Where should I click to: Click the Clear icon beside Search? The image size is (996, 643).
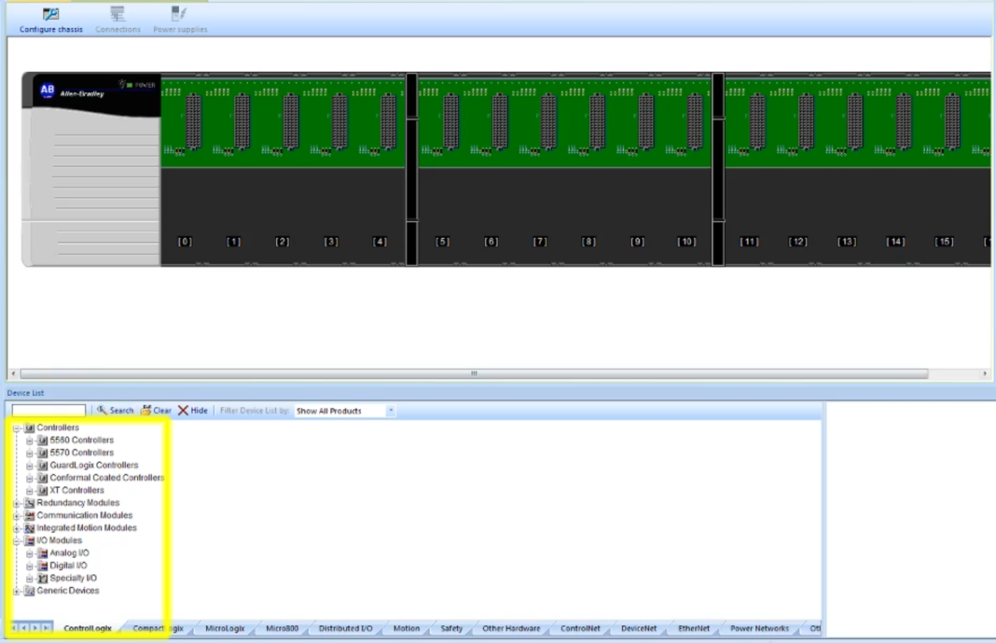[x=147, y=410]
